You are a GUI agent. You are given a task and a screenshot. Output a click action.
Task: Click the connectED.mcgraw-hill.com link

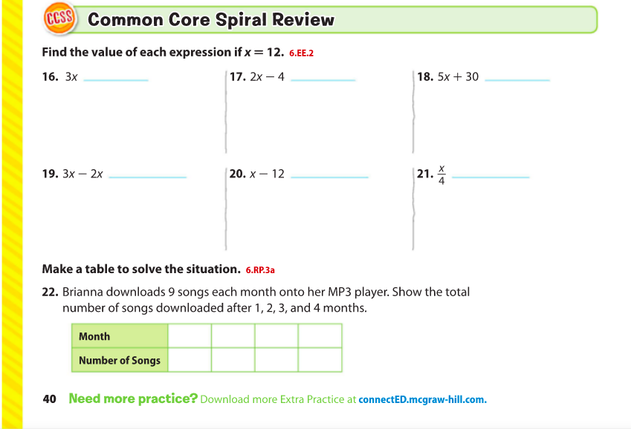422,399
